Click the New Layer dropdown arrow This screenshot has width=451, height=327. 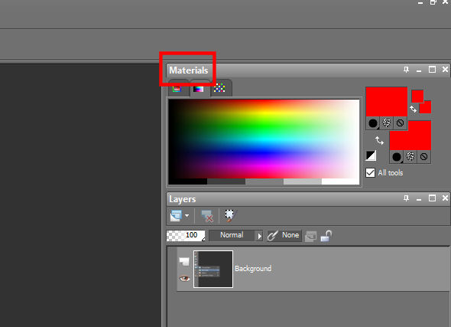[x=187, y=215]
